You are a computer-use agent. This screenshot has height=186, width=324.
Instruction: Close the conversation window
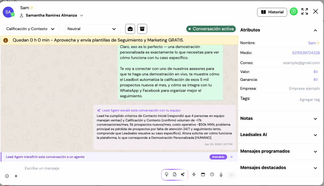point(315,11)
